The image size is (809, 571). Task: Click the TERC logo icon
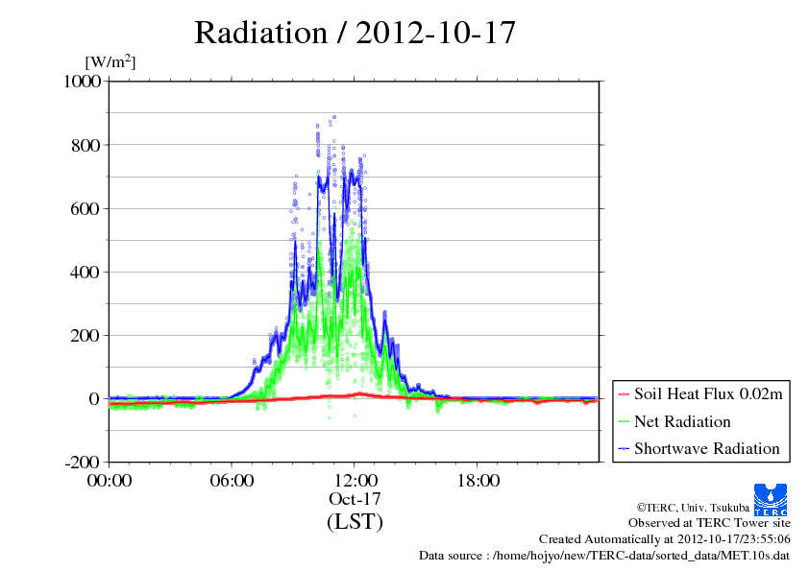click(x=771, y=500)
